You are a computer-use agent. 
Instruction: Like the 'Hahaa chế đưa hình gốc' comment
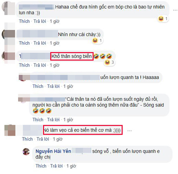(24, 21)
